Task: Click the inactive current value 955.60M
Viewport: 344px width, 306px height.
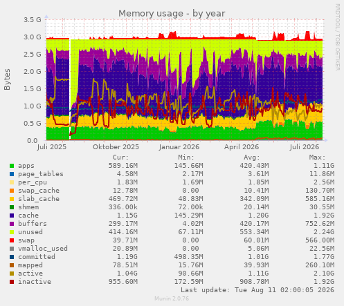Action: (123, 282)
